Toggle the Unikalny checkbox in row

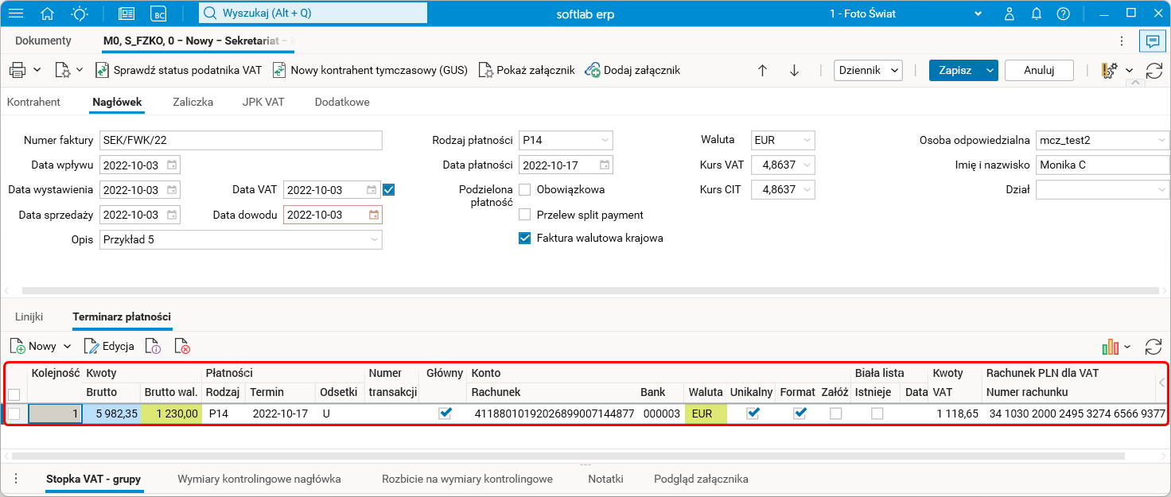click(x=752, y=414)
